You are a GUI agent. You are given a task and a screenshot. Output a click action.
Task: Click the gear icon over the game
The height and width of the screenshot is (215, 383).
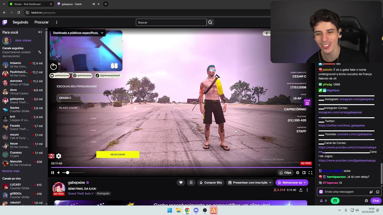[x=59, y=156]
